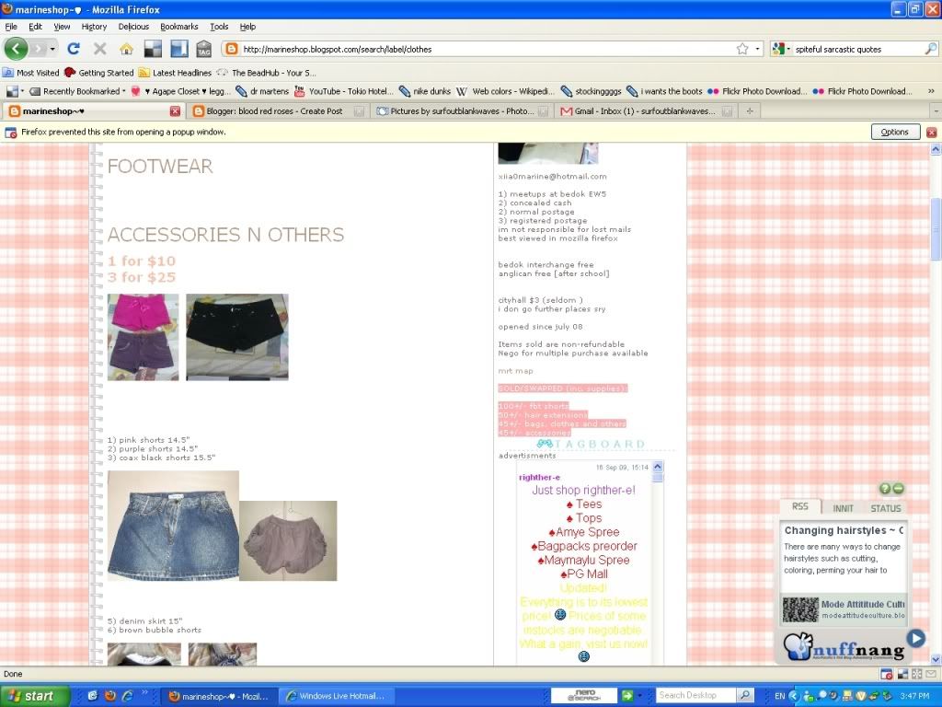Bookmark this page with the star
This screenshot has width=942, height=707.
click(x=742, y=49)
